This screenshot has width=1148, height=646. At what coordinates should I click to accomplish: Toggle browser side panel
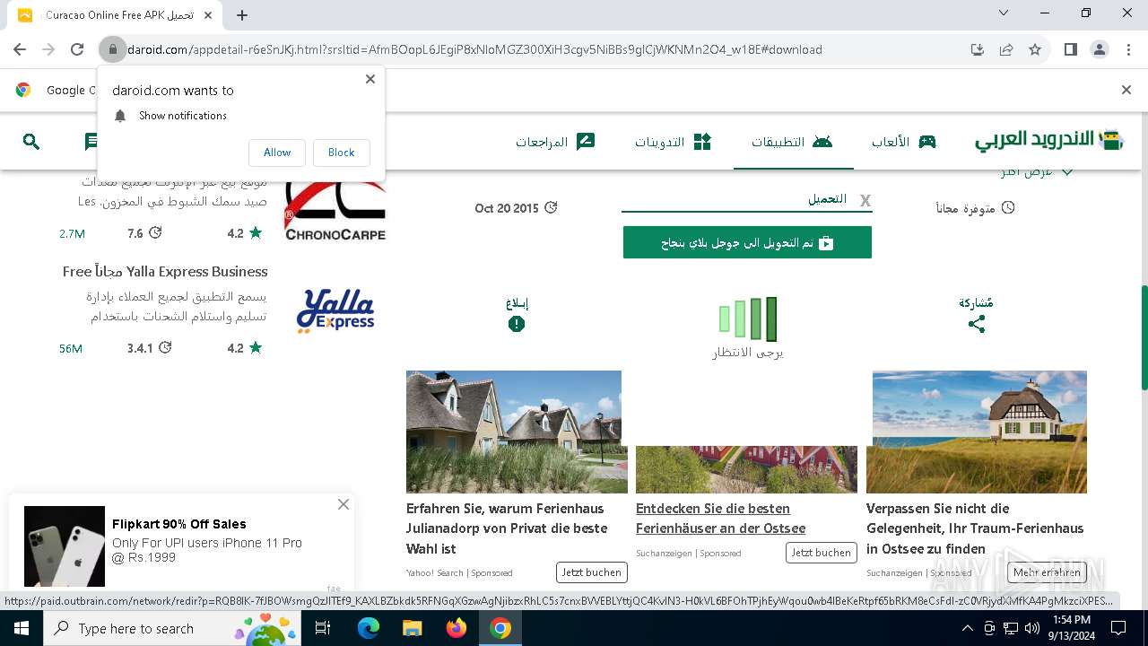[1070, 49]
